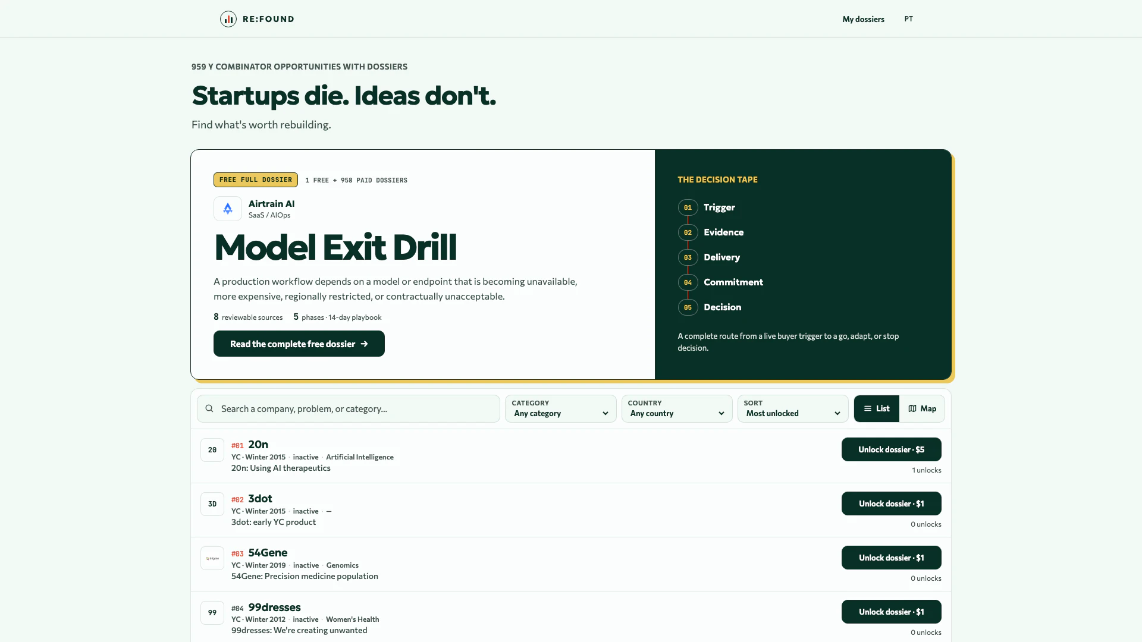Click THE DECISION TAPE heading
The image size is (1142, 642).
tap(717, 180)
